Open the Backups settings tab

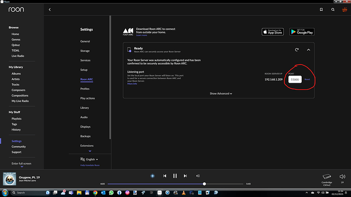[85, 136]
